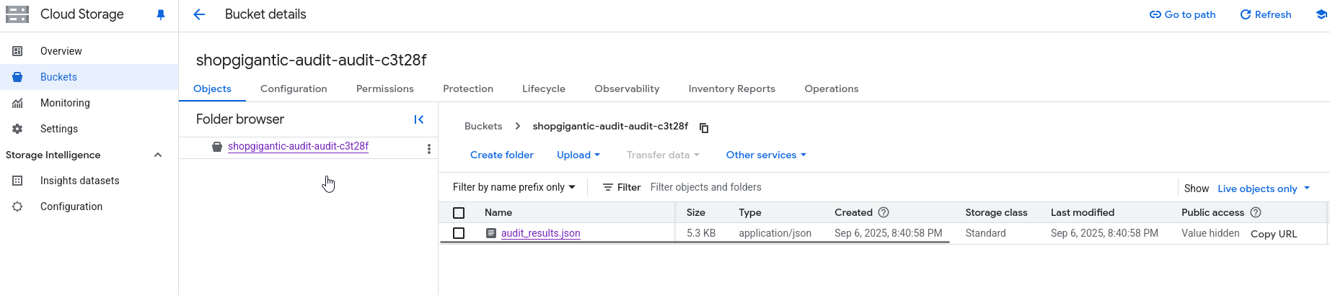This screenshot has width=1330, height=295.
Task: Copy bucket name with the copy icon
Action: 704,127
